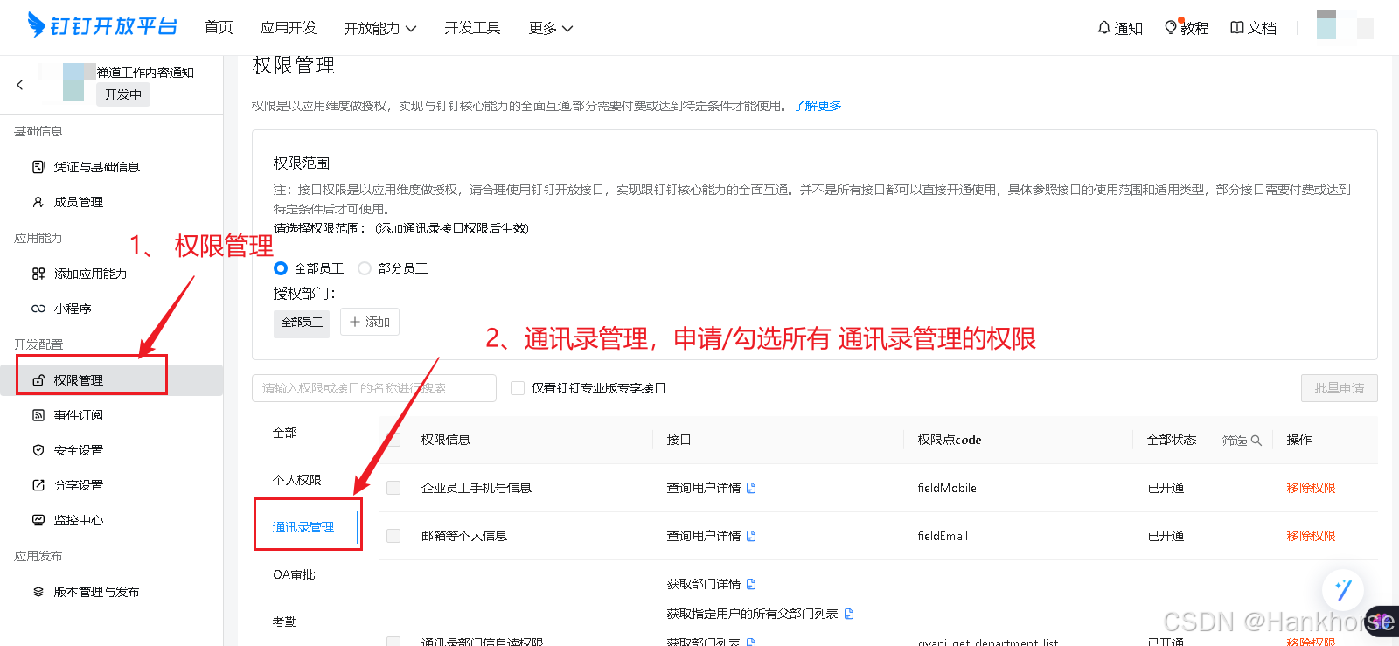Check 仅看钉钉专业版专享接口 checkbox
Image resolution: width=1399 pixels, height=646 pixels.
pyautogui.click(x=518, y=388)
